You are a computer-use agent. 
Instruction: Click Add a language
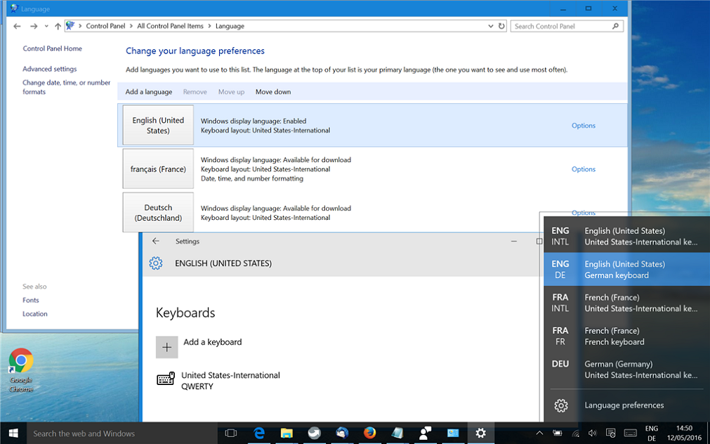tap(148, 91)
